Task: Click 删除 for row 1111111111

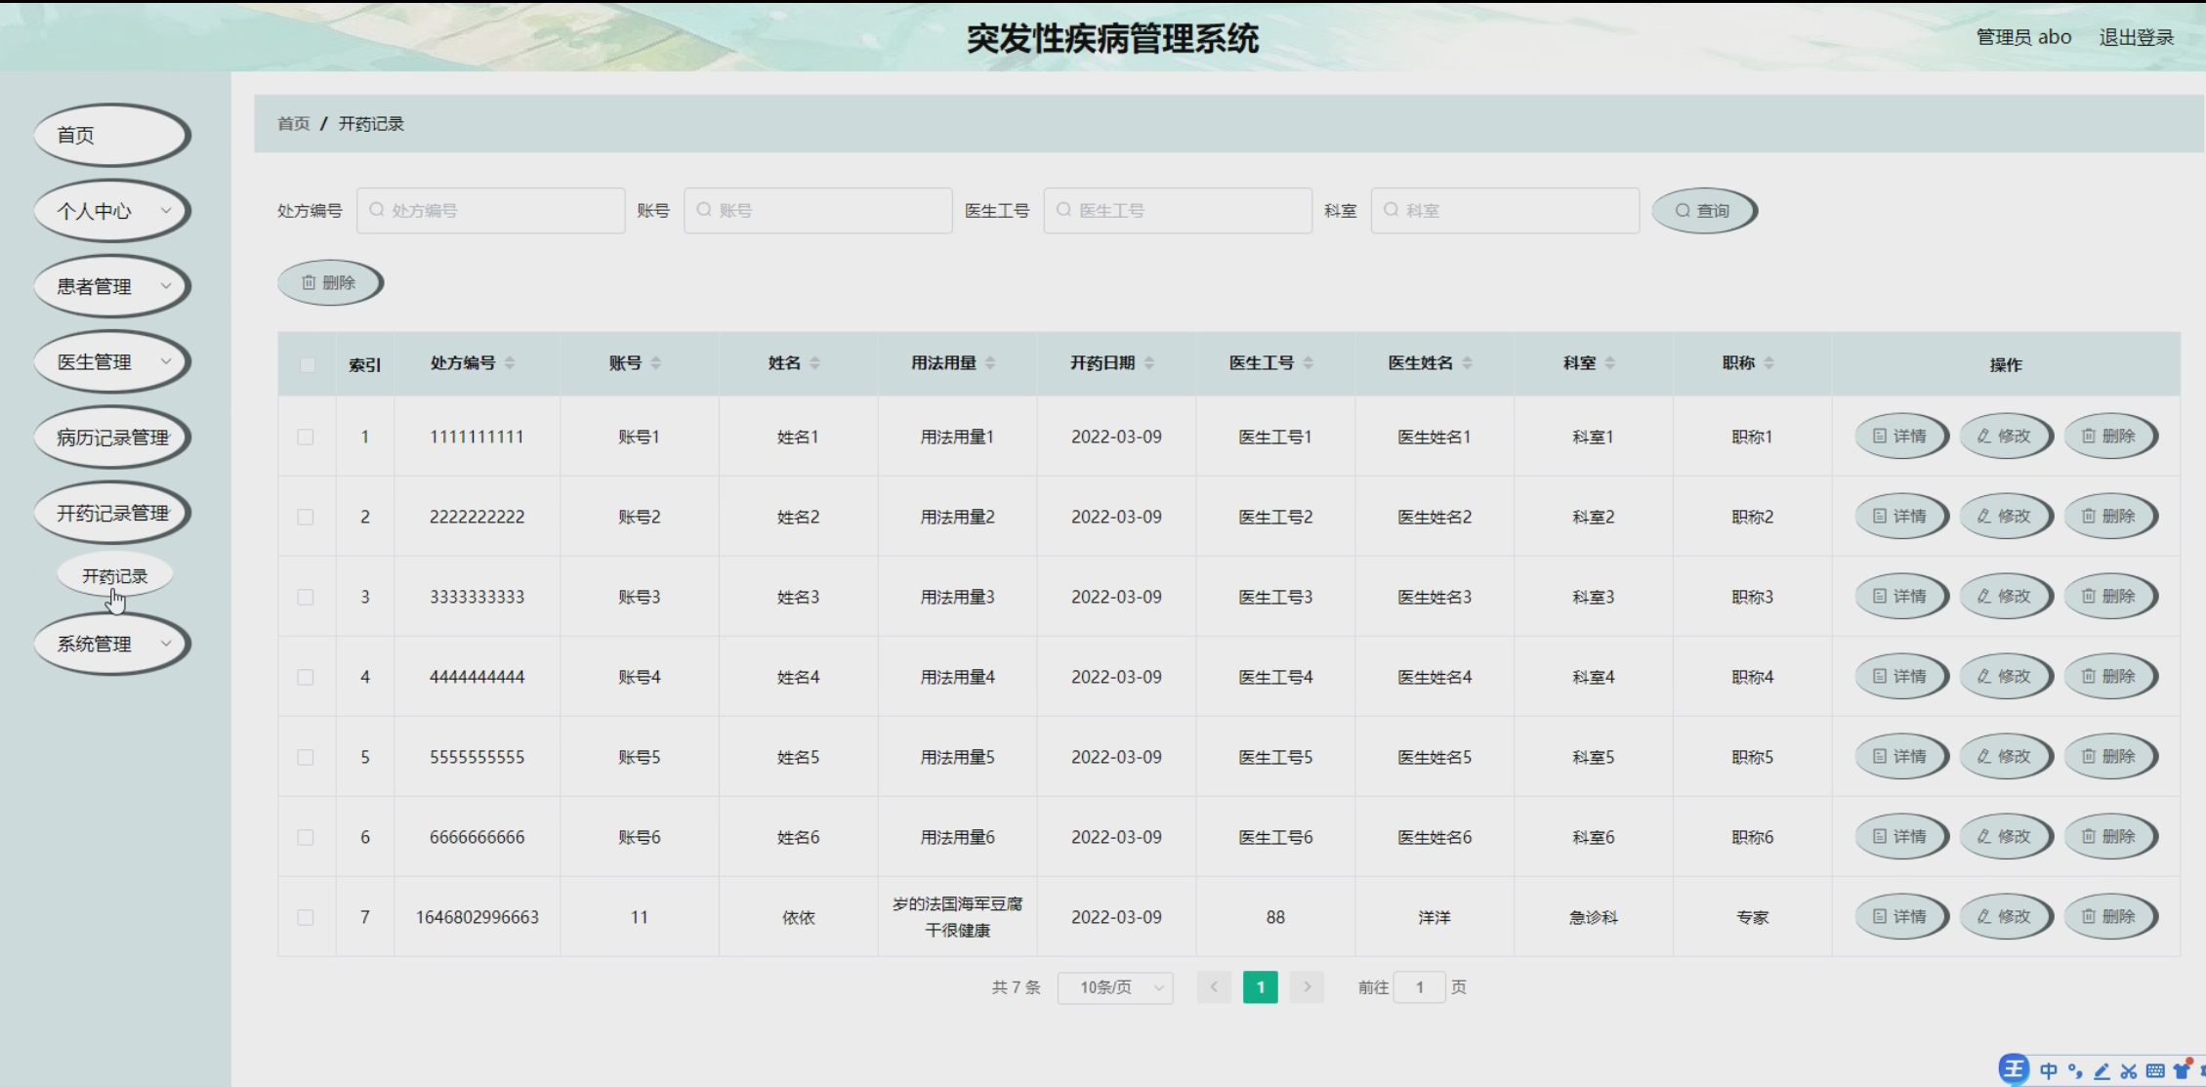Action: [2109, 437]
